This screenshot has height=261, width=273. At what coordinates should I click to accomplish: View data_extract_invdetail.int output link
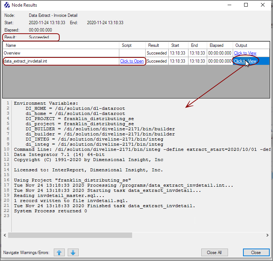tap(245, 61)
